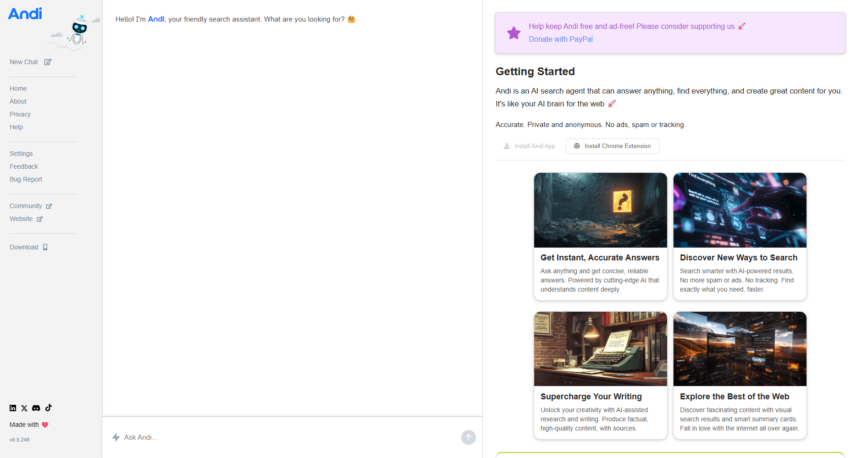Click the blue Andi name in greeting

click(x=156, y=19)
